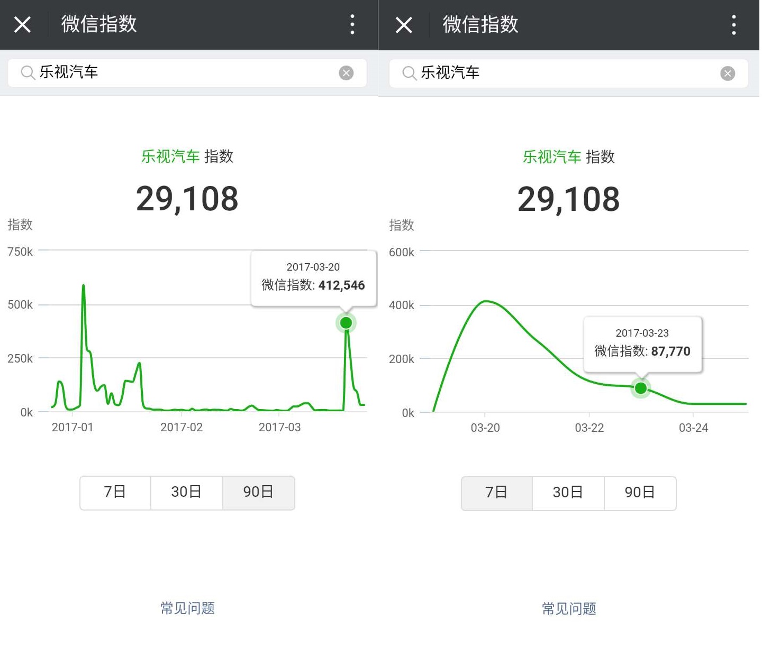Click the 2017-02 axis label
The image size is (771, 649).
(182, 427)
